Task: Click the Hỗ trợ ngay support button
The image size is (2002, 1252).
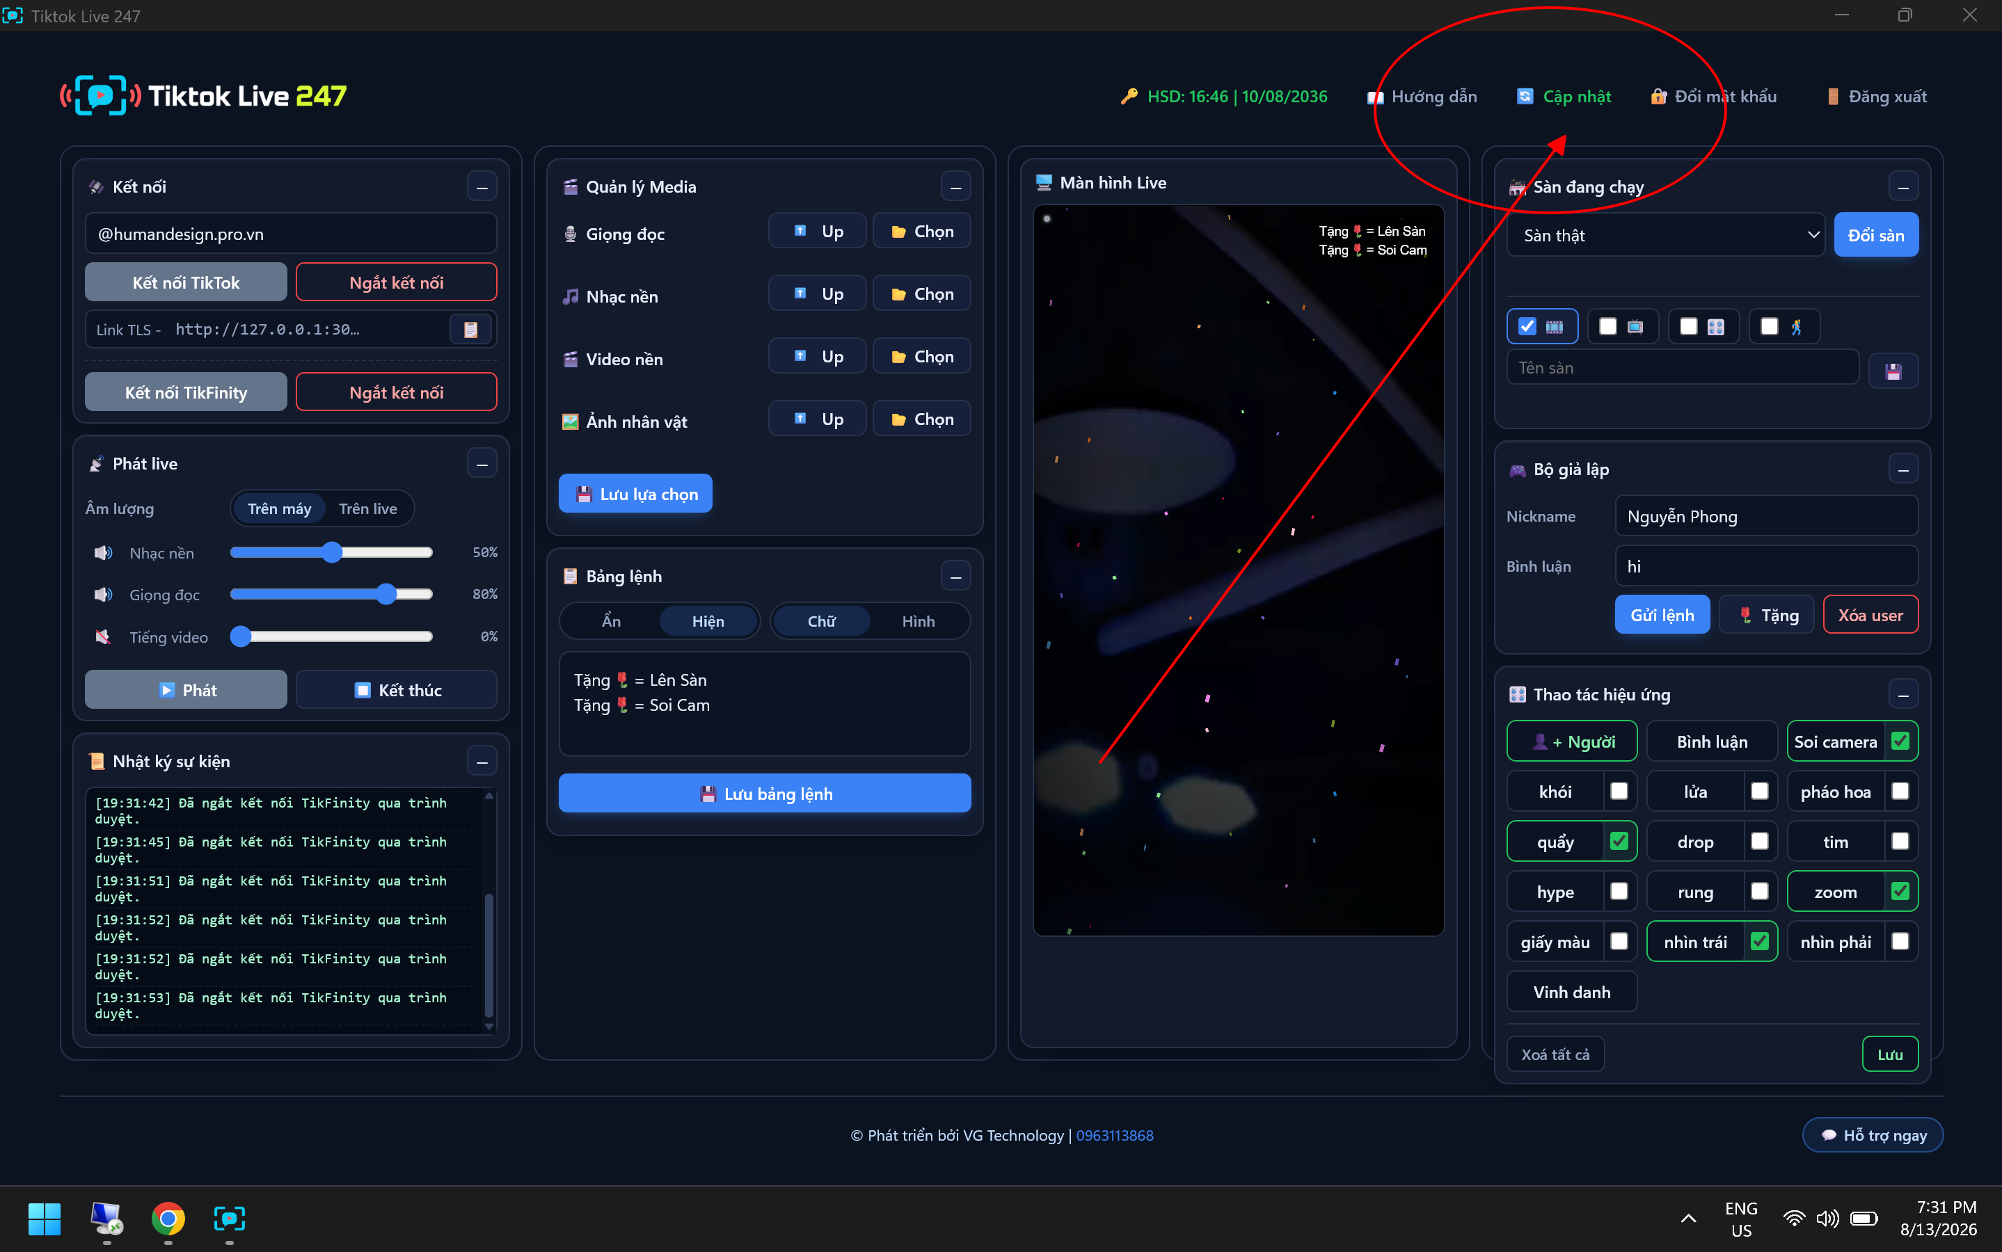Action: pos(1873,1135)
